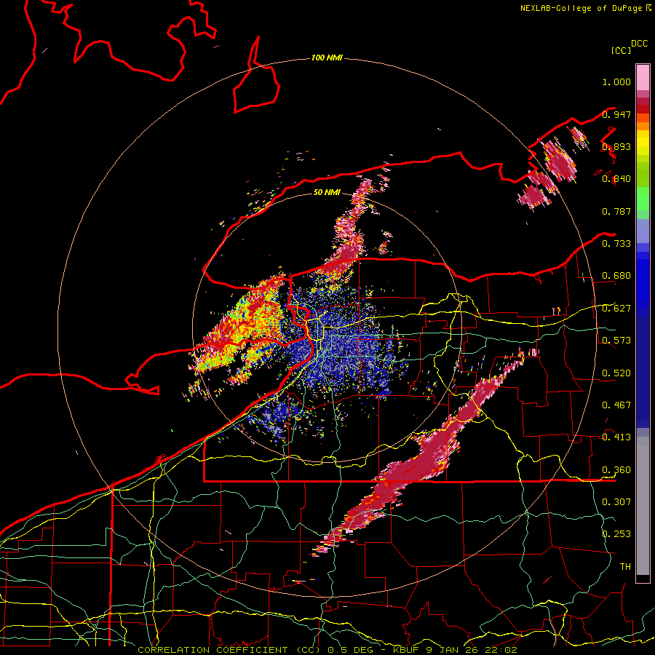Pick the gray segment of the color bar near 0.307
The width and height of the screenshot is (655, 655).
(x=643, y=506)
